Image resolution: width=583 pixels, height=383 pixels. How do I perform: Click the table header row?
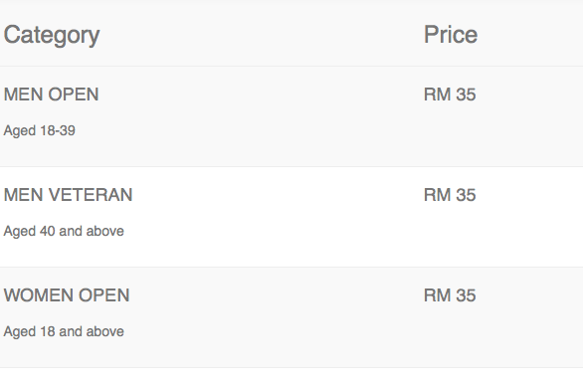pos(291,35)
